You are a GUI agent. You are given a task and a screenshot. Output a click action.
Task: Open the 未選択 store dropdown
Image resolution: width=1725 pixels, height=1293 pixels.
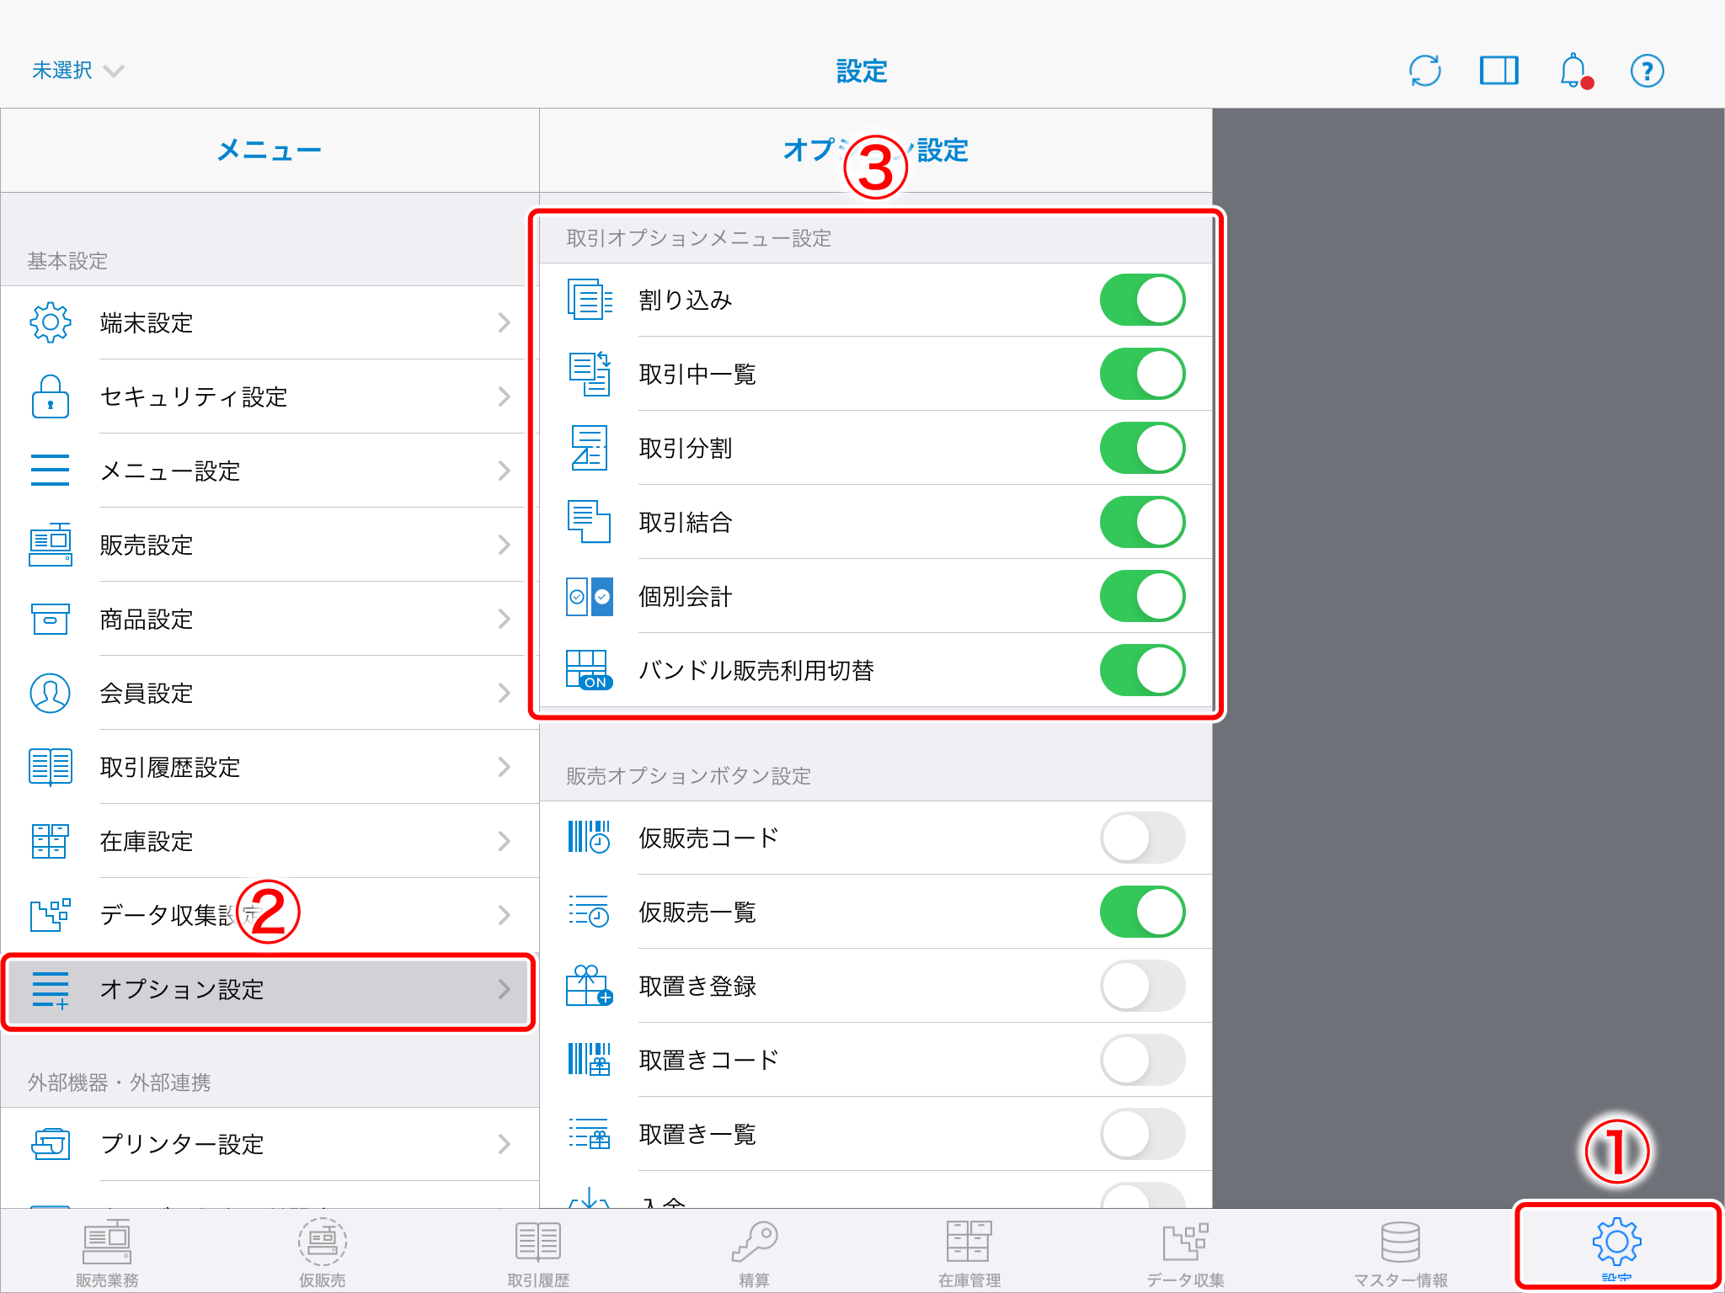pyautogui.click(x=77, y=71)
